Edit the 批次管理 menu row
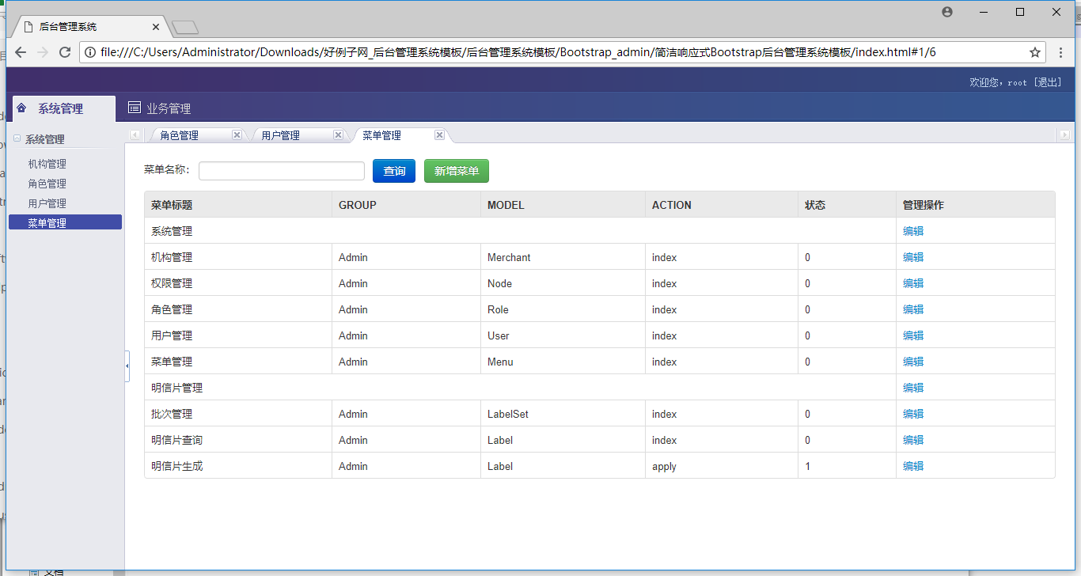The width and height of the screenshot is (1081, 576). (x=913, y=414)
